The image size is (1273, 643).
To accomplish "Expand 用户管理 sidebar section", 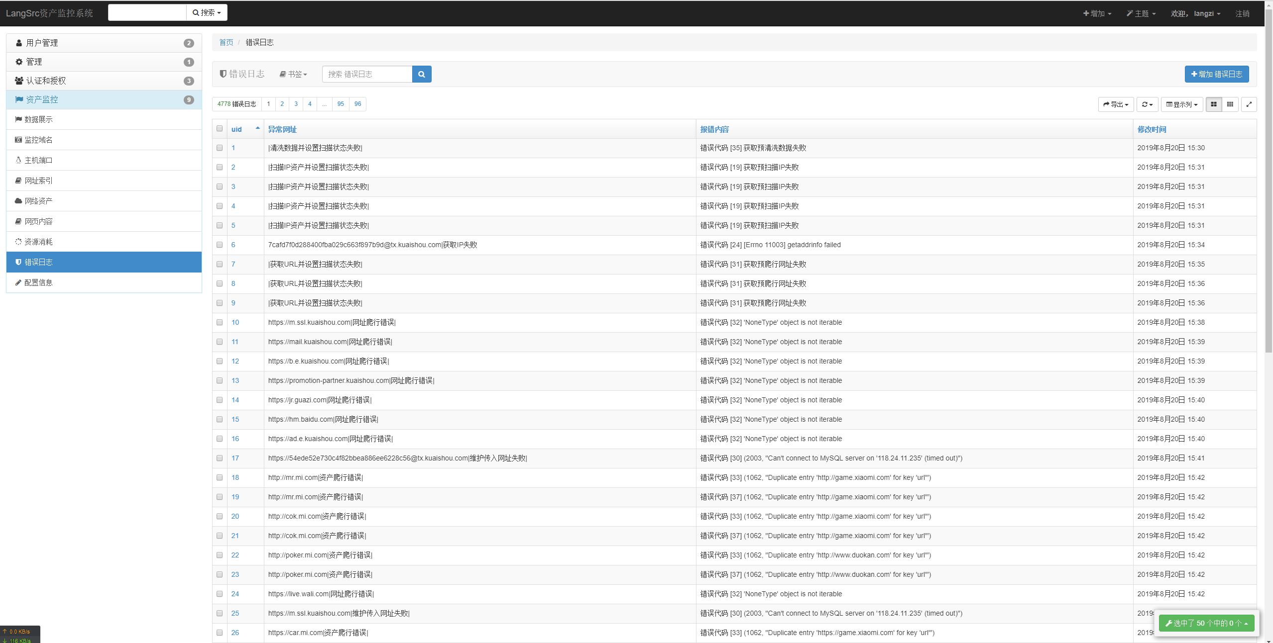I will (104, 43).
